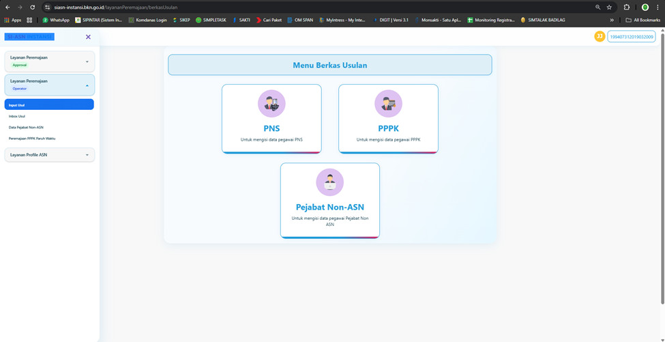Show more bookmarks via the double chevron

click(612, 20)
